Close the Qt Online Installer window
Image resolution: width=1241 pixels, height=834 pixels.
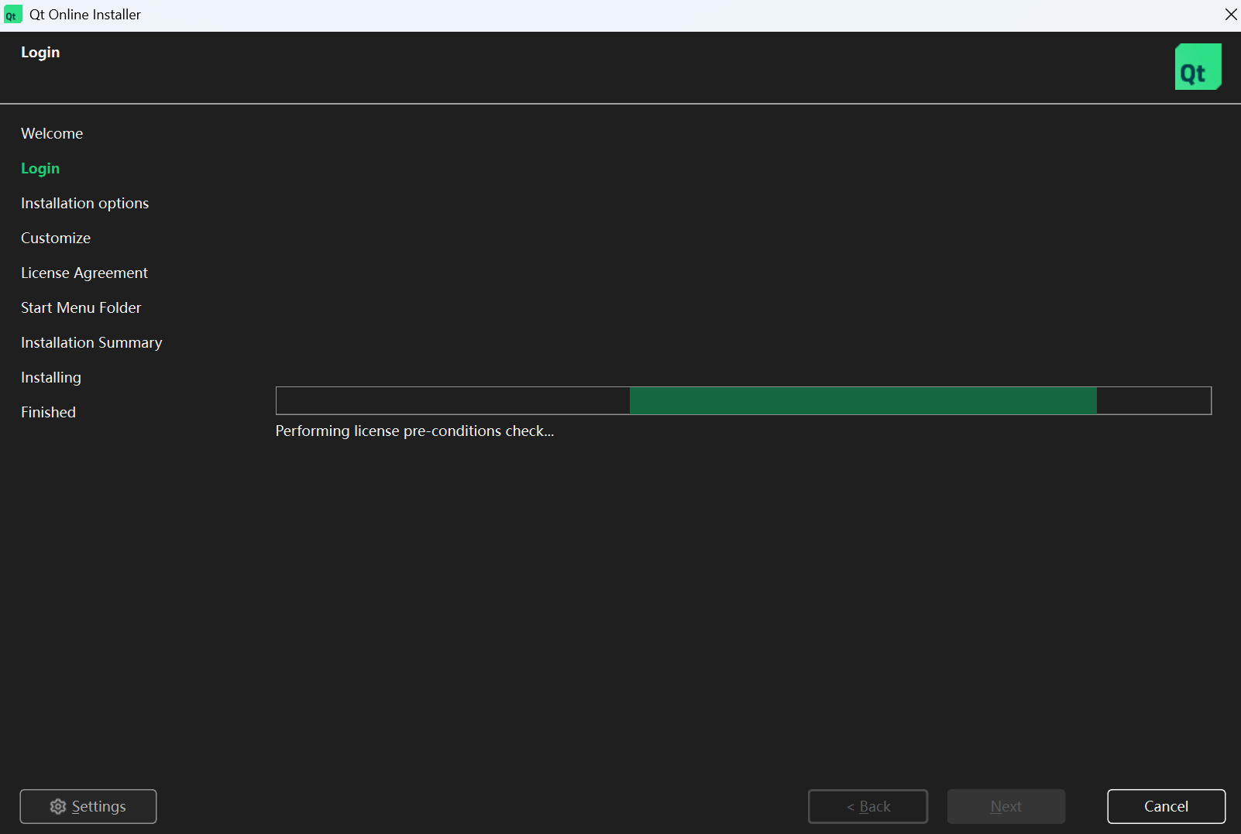point(1230,14)
